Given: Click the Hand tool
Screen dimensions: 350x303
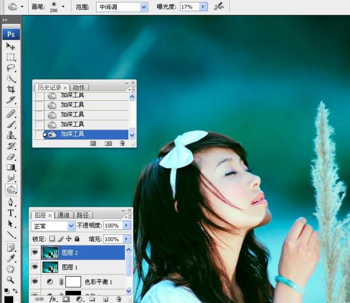Looking at the screenshot, I should tap(11, 269).
